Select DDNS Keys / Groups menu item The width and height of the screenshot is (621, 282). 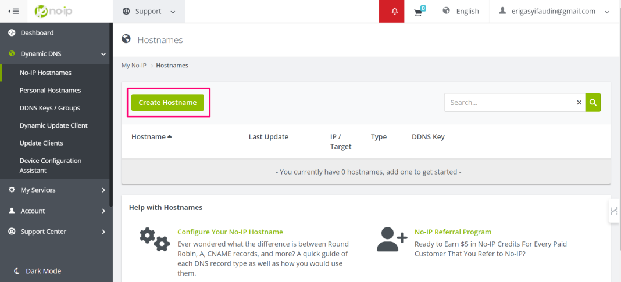[49, 108]
